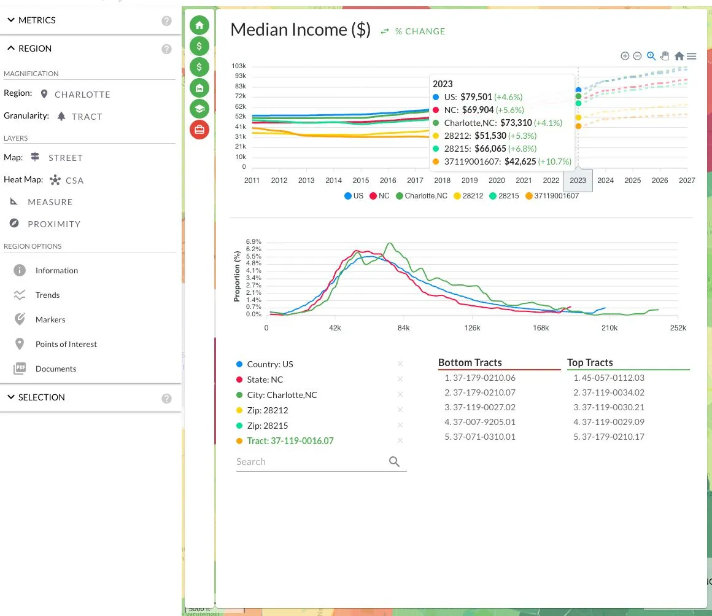Click the chart zoom-out minus icon
Image resolution: width=712 pixels, height=616 pixels.
[637, 56]
